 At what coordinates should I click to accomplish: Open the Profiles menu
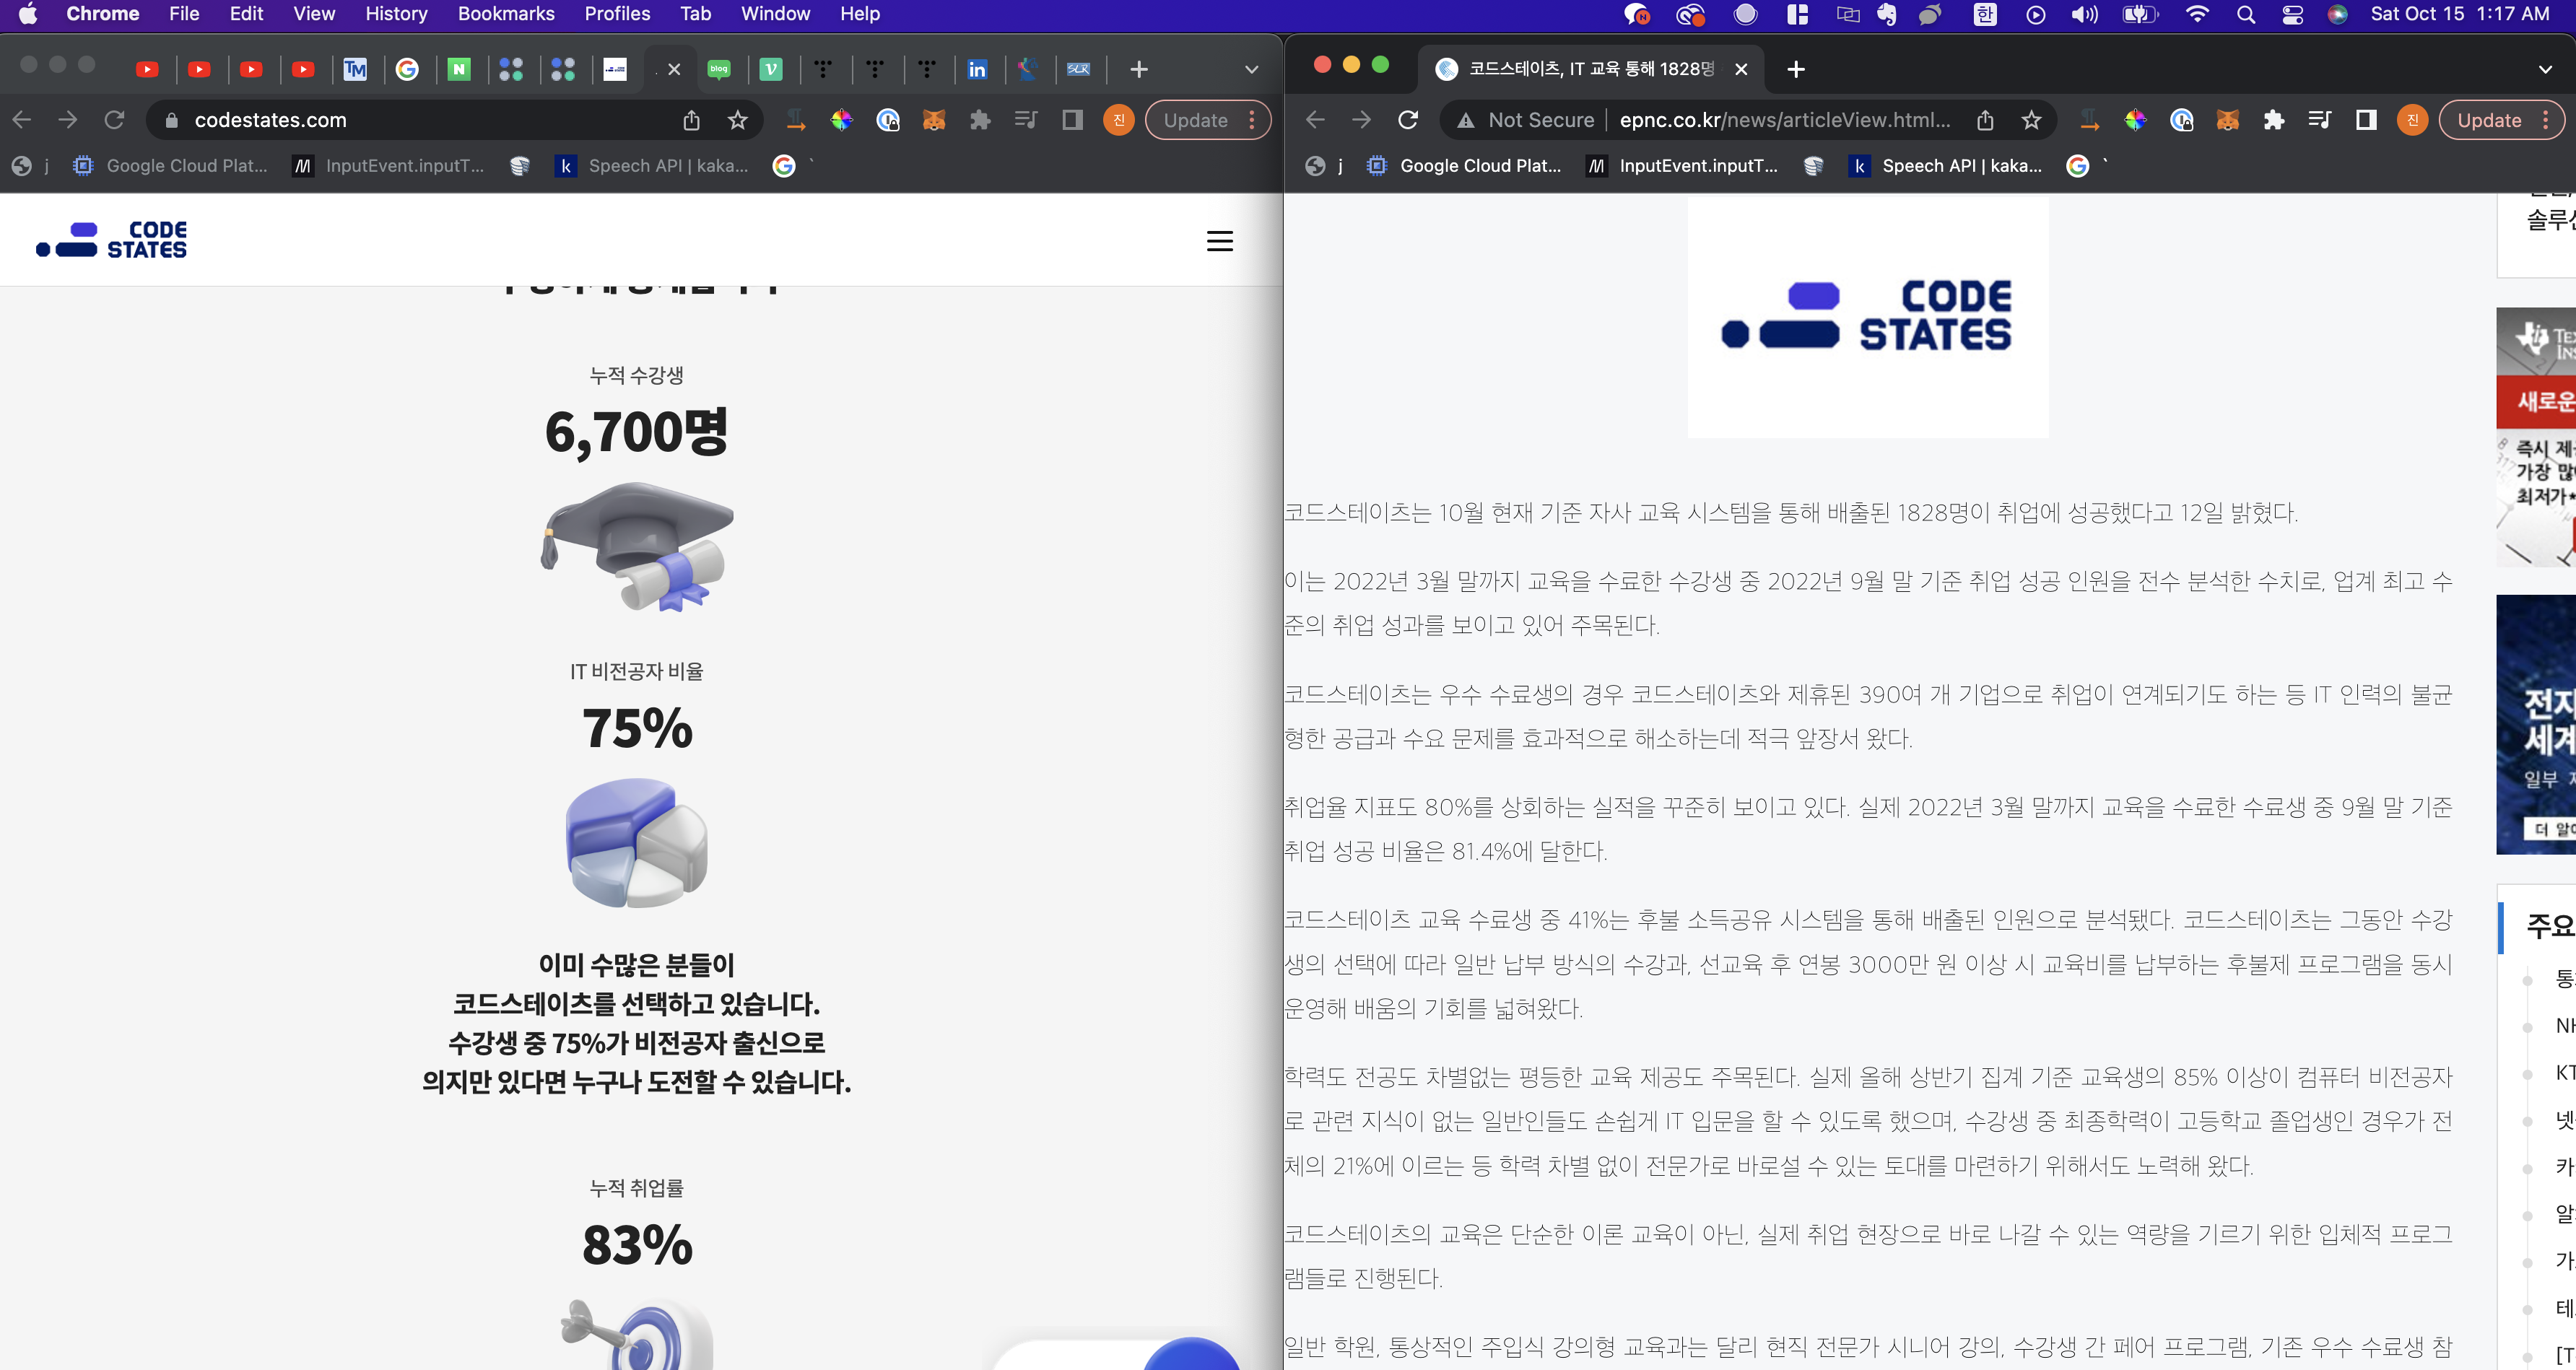pyautogui.click(x=617, y=14)
